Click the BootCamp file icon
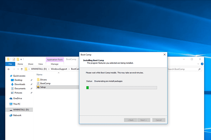211x140 pixels. click(38, 83)
